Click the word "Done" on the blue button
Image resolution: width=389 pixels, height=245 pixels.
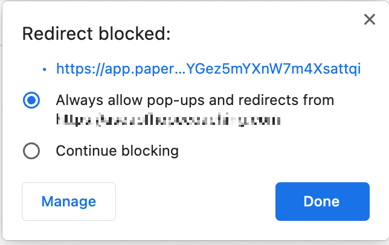(322, 202)
